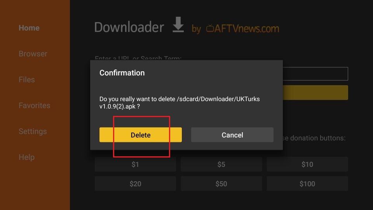Open Favorites from the sidebar

(x=35, y=105)
